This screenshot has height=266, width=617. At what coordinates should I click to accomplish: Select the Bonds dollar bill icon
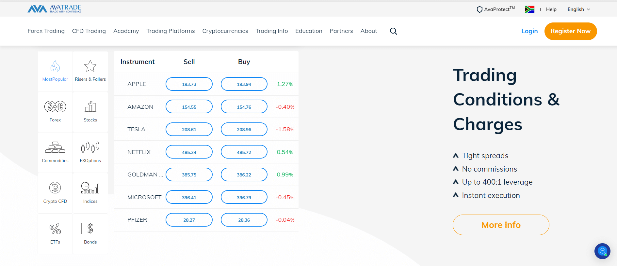point(90,229)
